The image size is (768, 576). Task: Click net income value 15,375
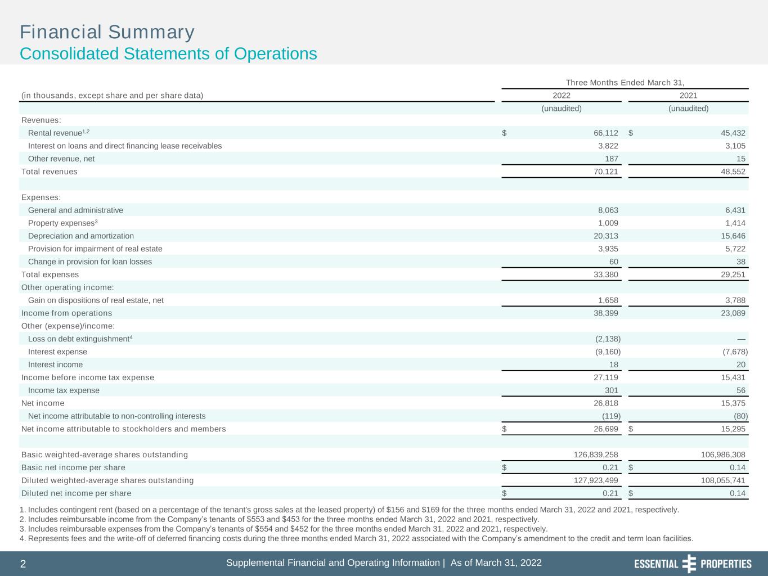(x=733, y=403)
